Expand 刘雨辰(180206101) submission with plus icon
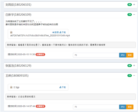Viewport: 138px width, 112px height. (134, 4)
